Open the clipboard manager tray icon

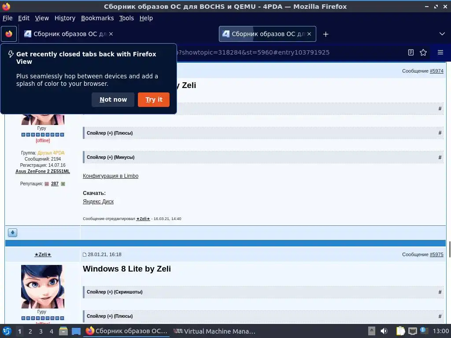tap(400, 331)
